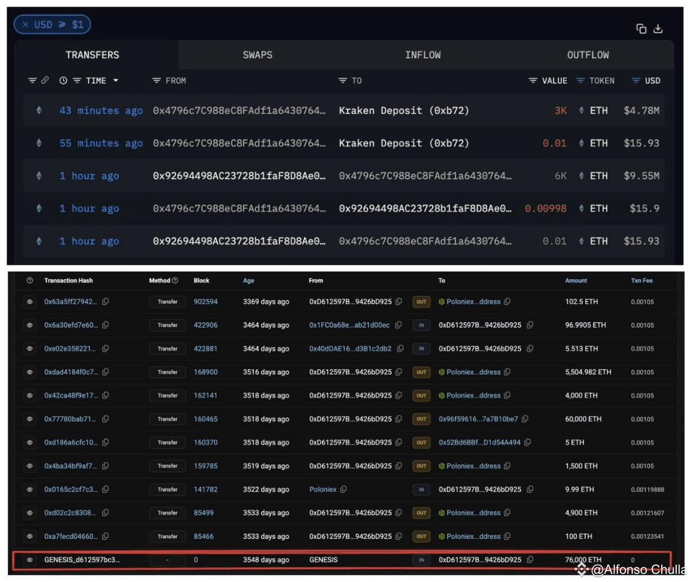Open the '43 minutes ago' transaction link
This screenshot has height=582, width=692.
[101, 110]
